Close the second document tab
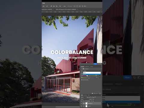Viewport: 144px width, 108px height. (78, 9)
